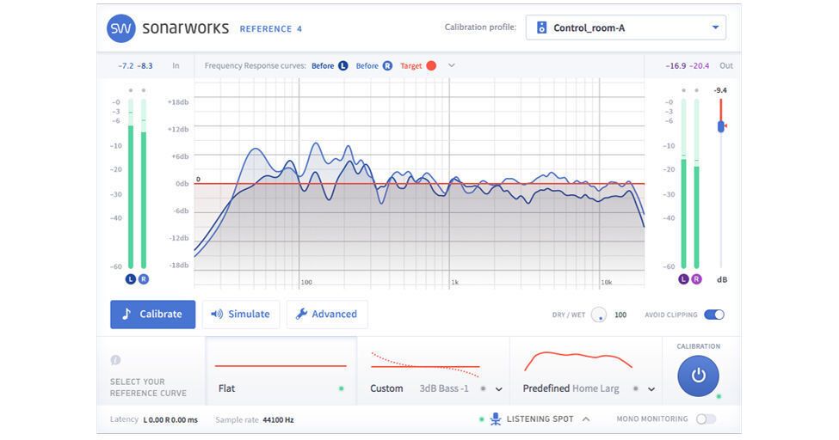839x440 pixels.
Task: Click the Latency L 0.00 R 0.00 ms value
Action: [170, 420]
